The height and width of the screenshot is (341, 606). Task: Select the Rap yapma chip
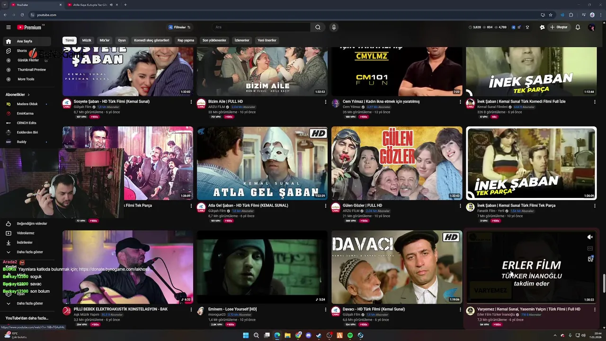186,40
